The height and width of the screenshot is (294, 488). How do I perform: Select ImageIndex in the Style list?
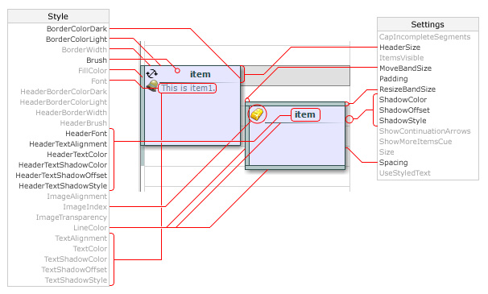click(x=85, y=207)
